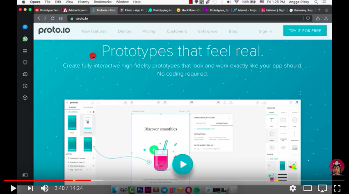
Task: Open the Window menu
Action: tap(122, 2)
